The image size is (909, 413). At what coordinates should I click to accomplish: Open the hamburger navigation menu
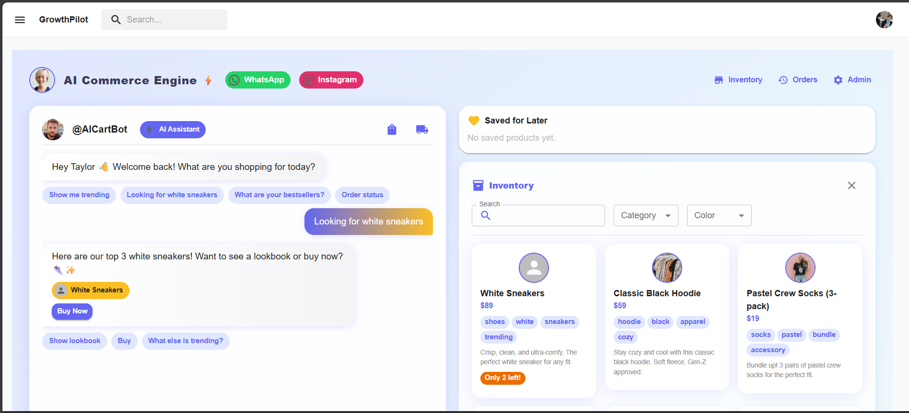(x=20, y=20)
